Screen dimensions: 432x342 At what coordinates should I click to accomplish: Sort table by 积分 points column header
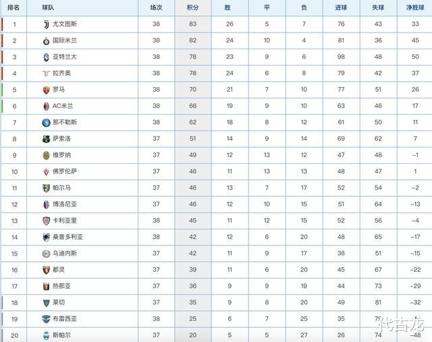coord(192,7)
